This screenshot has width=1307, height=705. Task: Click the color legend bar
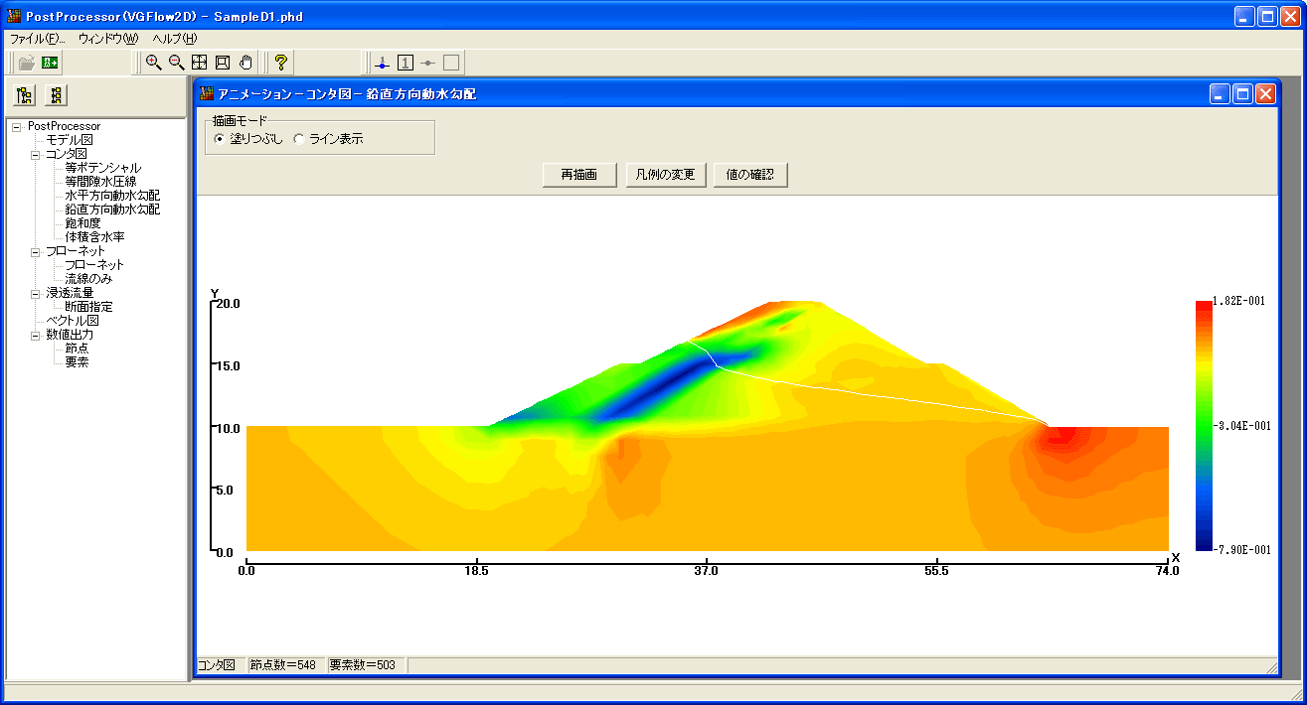point(1204,424)
